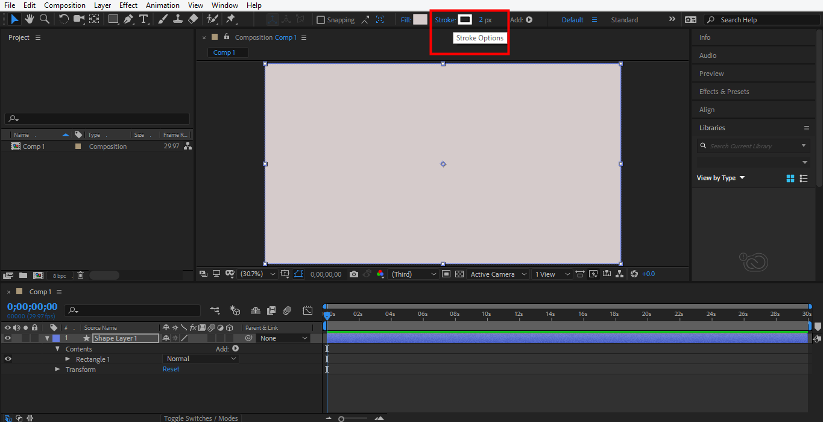Open the Graph Editor in timeline
This screenshot has width=823, height=422.
[x=307, y=310]
